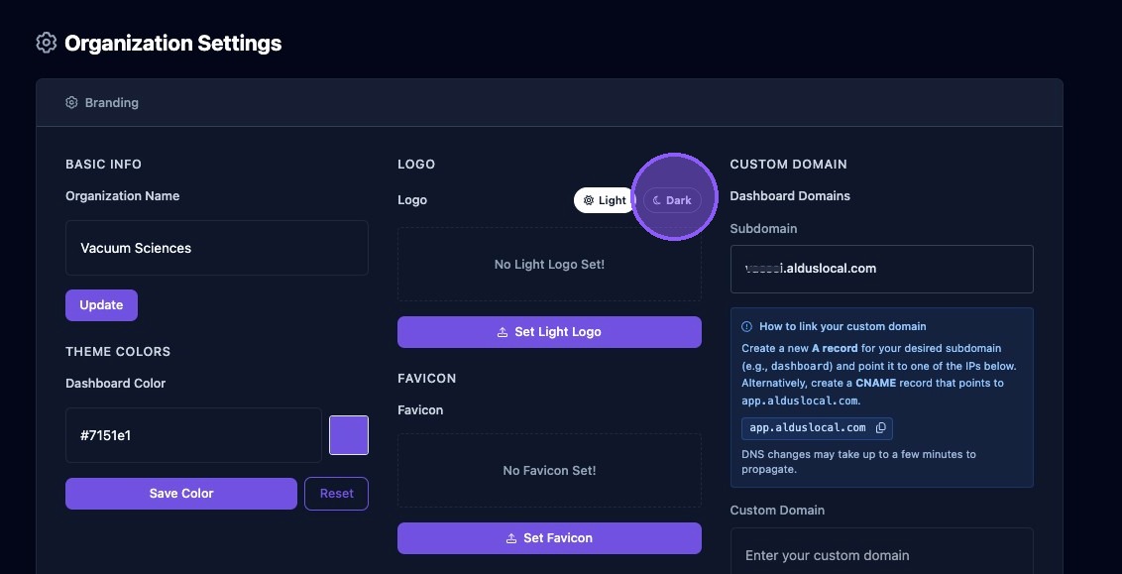This screenshot has height=574, width=1122.
Task: Click the upload icon on Set Favicon
Action: pos(510,538)
